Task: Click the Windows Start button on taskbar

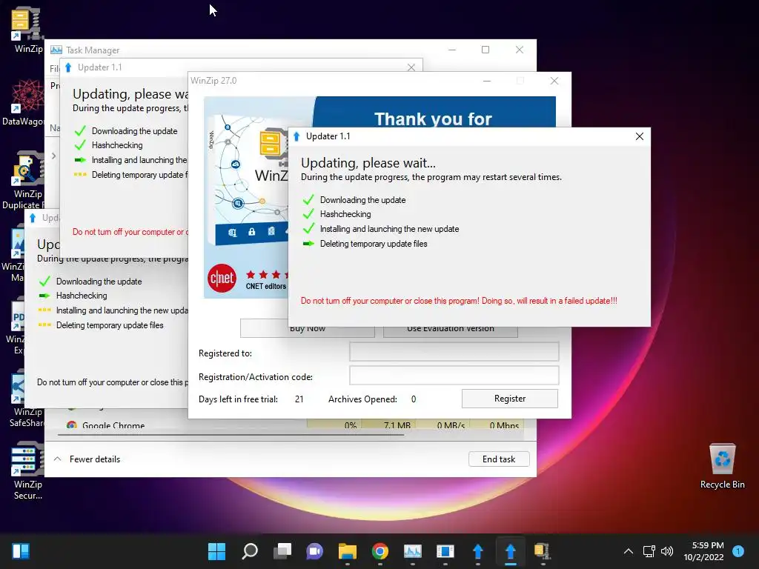Action: (216, 551)
